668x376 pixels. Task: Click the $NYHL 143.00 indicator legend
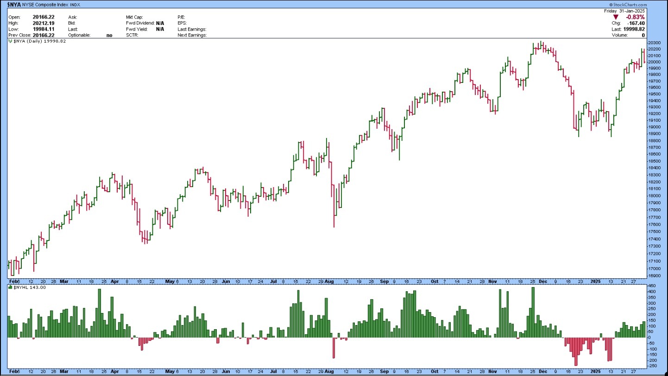click(x=30, y=288)
